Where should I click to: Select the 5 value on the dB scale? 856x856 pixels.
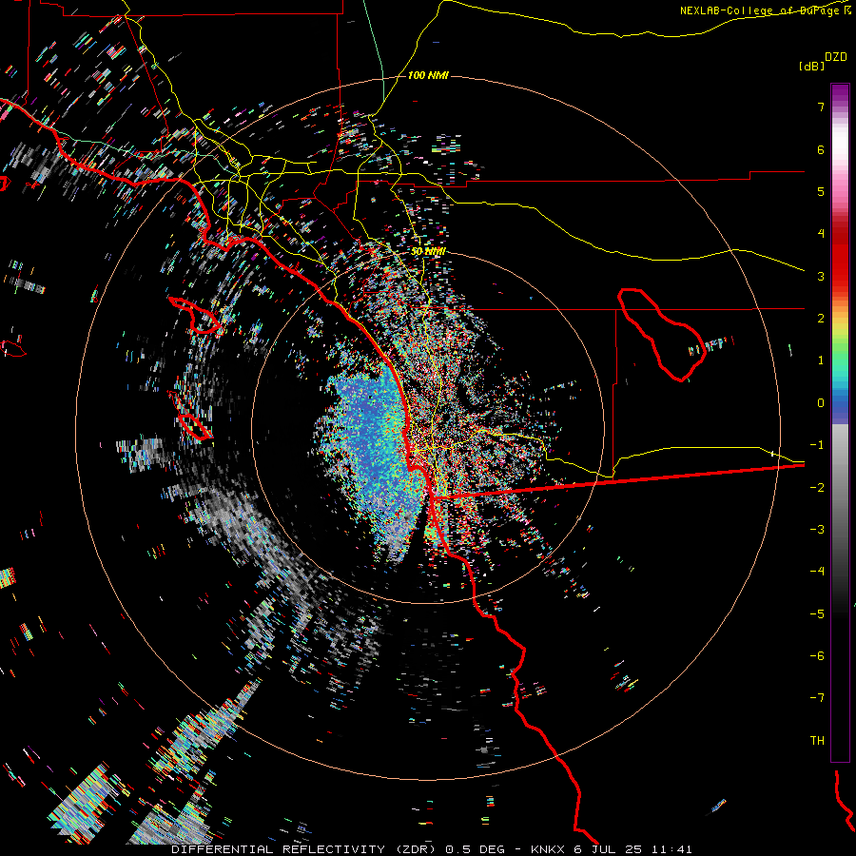(x=821, y=191)
